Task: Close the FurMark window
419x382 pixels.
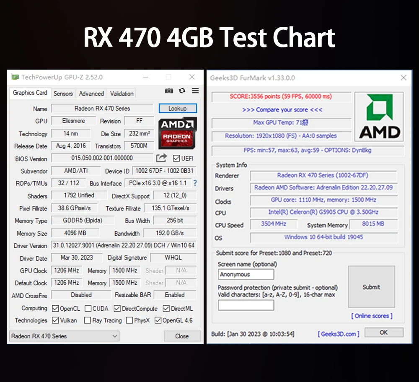Action: tap(403, 78)
